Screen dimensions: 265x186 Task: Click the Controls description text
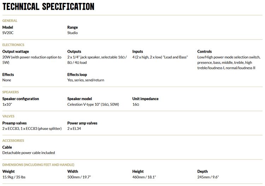coord(229,63)
